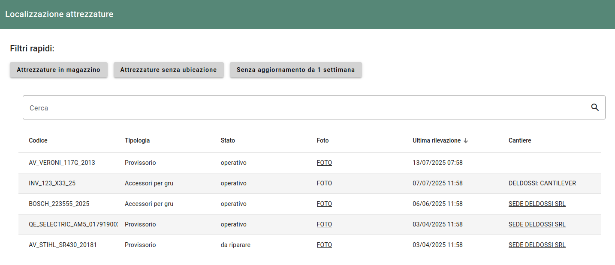615x265 pixels.
Task: Select the AV_VERONI_117G_2013 code cell
Action: 62,163
